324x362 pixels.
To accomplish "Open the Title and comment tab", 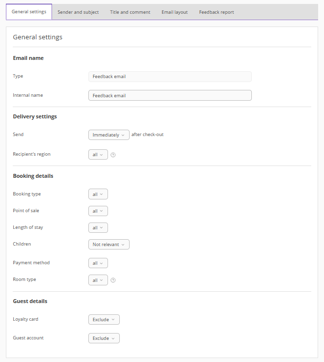I will tap(130, 12).
